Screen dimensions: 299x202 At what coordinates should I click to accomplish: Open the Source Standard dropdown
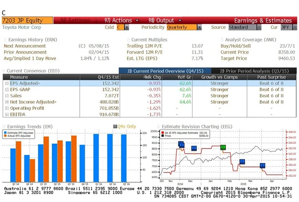click(x=242, y=28)
